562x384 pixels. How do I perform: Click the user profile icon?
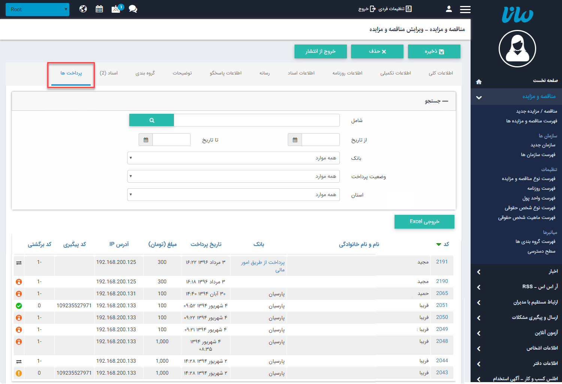448,9
